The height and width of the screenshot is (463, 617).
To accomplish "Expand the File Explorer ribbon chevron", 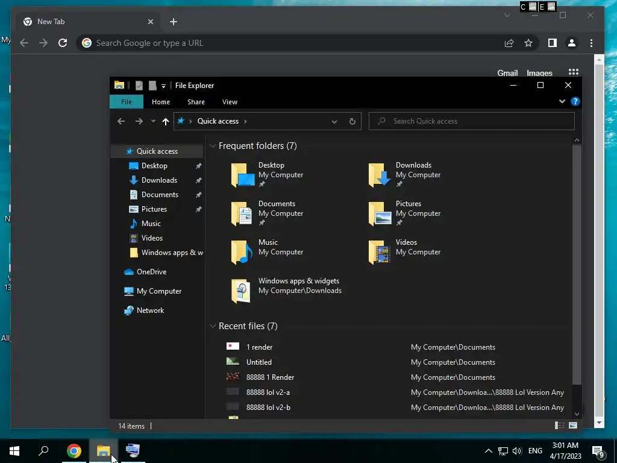I will (x=562, y=101).
